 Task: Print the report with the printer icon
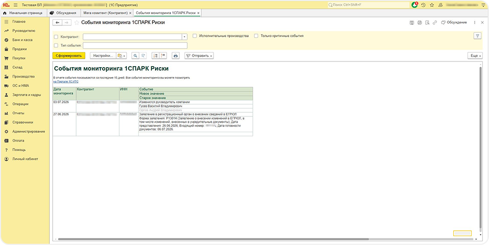click(x=176, y=56)
